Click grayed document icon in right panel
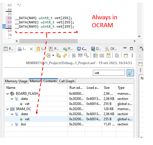 click(141, 56)
